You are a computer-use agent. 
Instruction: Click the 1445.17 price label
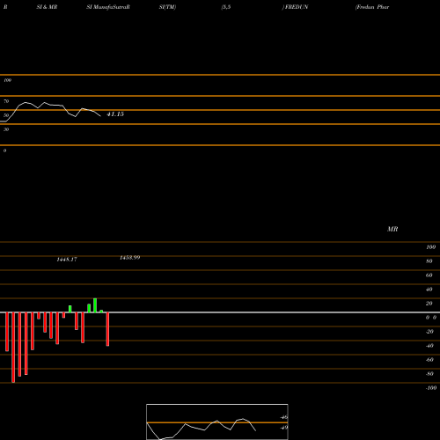coord(67,260)
